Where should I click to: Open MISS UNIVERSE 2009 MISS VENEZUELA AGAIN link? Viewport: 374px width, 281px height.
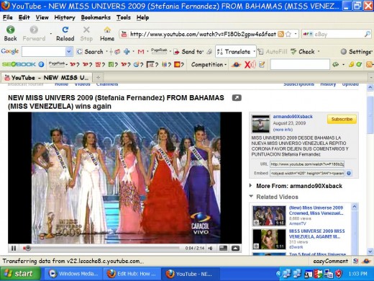(x=316, y=233)
